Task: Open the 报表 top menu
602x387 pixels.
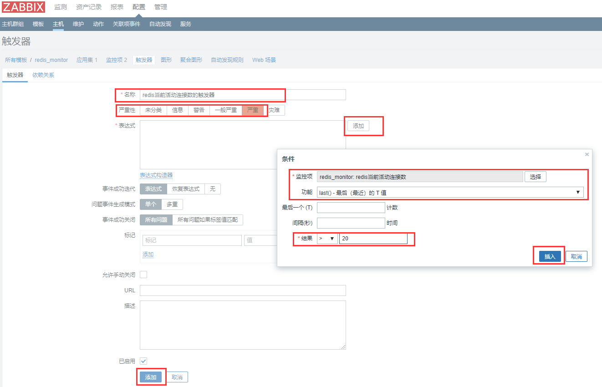Action: click(x=117, y=7)
